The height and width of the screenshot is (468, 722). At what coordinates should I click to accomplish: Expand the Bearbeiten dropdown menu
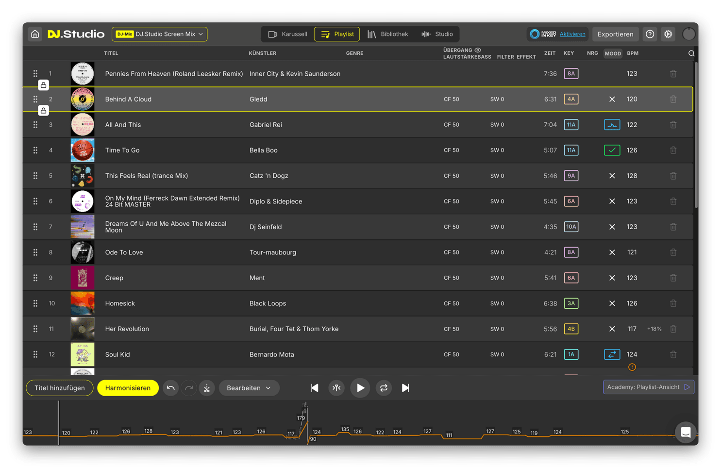pyautogui.click(x=249, y=388)
